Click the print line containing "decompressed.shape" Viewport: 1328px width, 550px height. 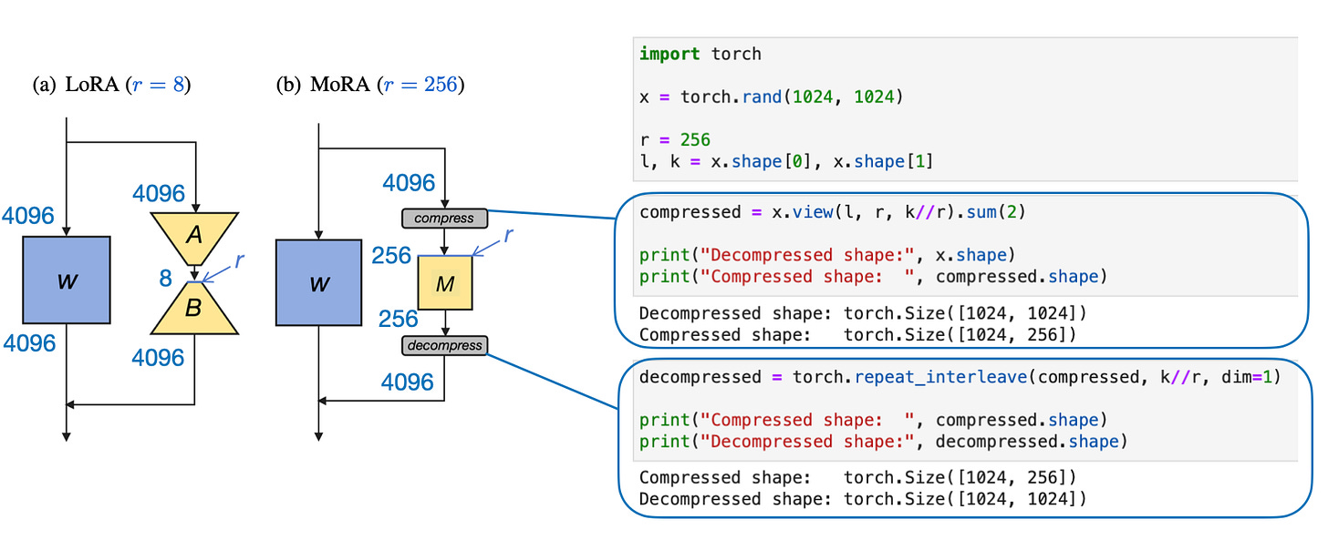pyautogui.click(x=884, y=442)
